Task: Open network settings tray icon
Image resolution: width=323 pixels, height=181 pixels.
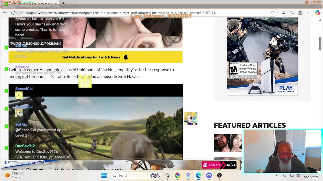Action: pyautogui.click(x=292, y=175)
